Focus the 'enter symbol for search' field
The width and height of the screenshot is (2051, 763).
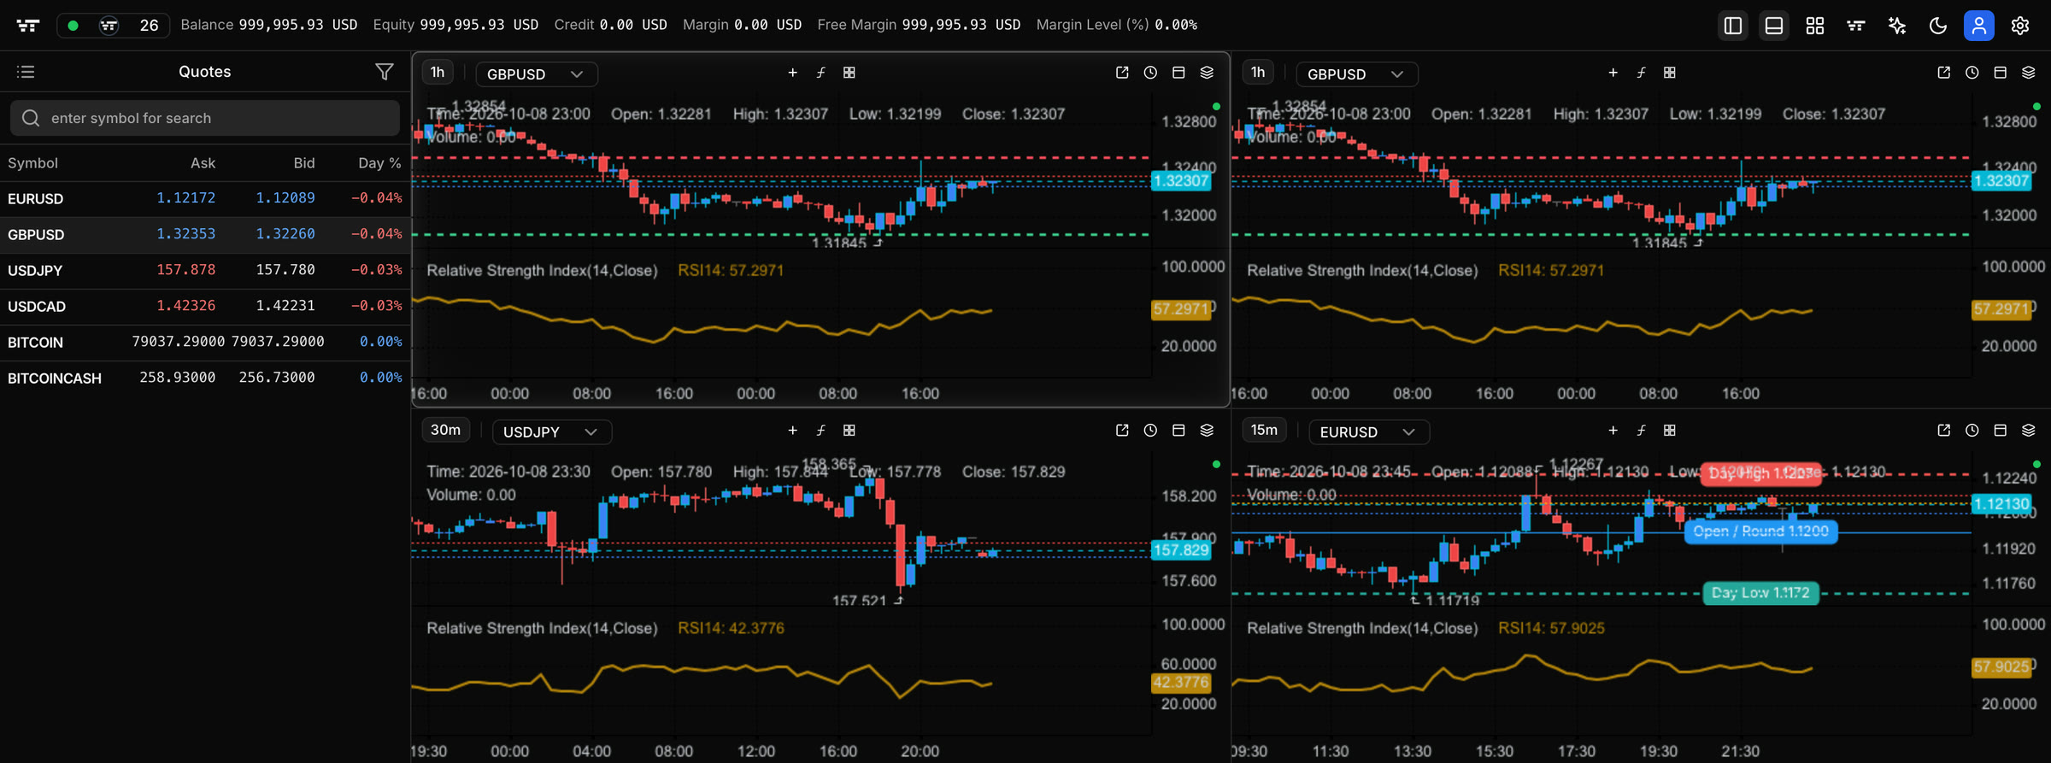tap(205, 118)
